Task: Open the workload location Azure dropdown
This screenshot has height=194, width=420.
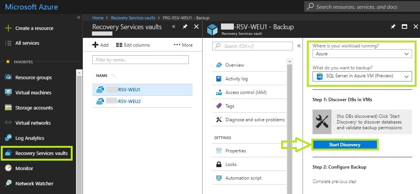Action: coord(362,54)
